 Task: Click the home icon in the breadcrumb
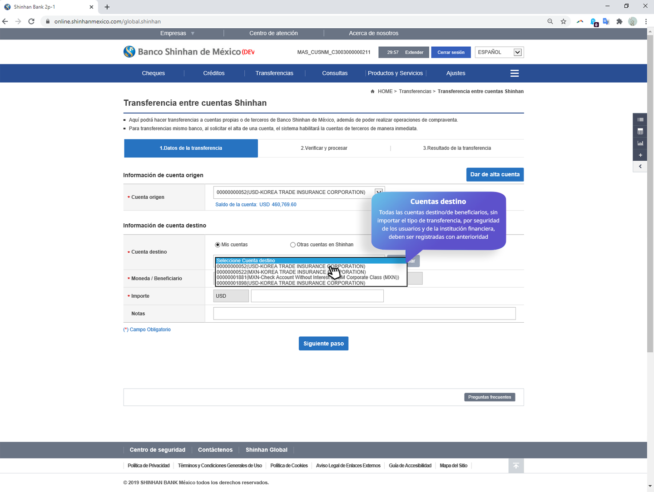(372, 91)
